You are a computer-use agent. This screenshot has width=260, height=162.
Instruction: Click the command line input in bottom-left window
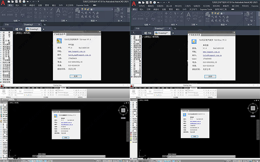point(71,156)
